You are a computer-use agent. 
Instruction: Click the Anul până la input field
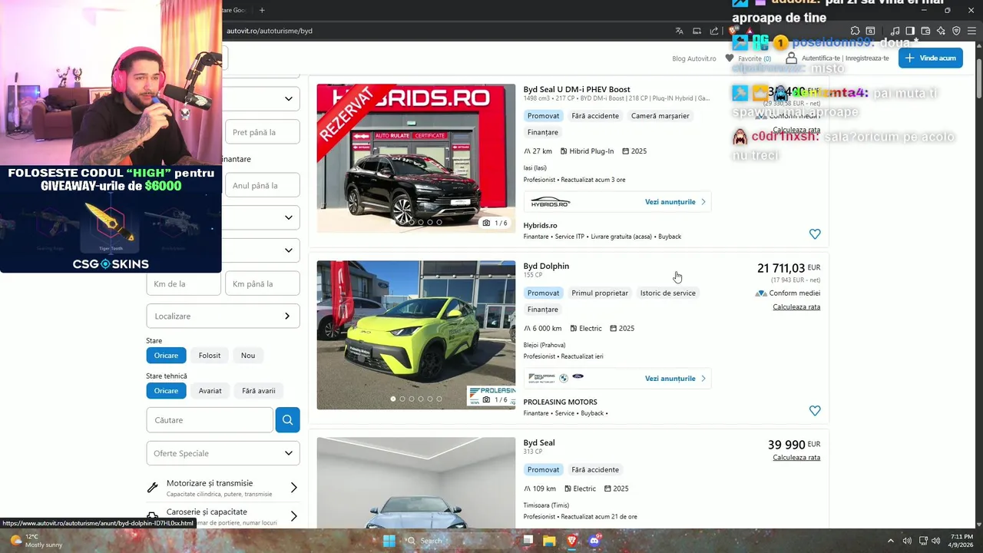263,185
